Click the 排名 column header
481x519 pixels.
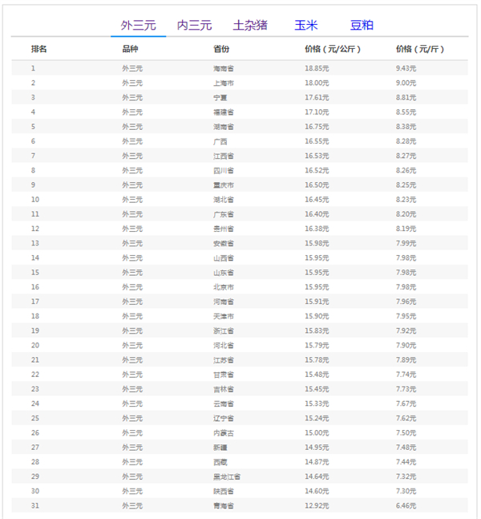pos(38,50)
